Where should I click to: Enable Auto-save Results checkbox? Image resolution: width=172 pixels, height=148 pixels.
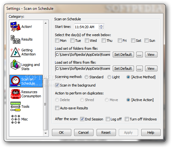click(57, 108)
